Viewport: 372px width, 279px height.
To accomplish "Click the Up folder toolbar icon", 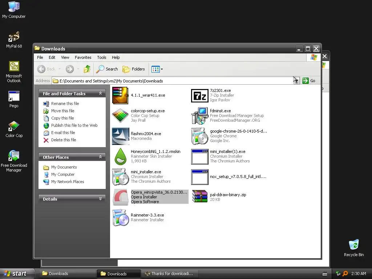I will point(87,69).
